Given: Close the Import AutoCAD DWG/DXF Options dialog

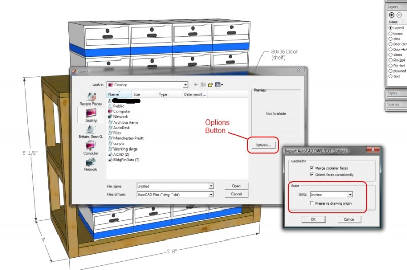Looking at the screenshot, I should pos(373,149).
